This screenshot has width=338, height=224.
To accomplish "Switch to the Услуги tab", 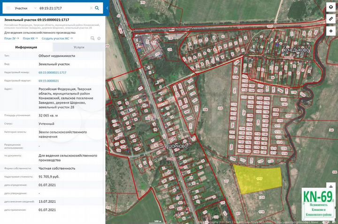I will [x=79, y=47].
